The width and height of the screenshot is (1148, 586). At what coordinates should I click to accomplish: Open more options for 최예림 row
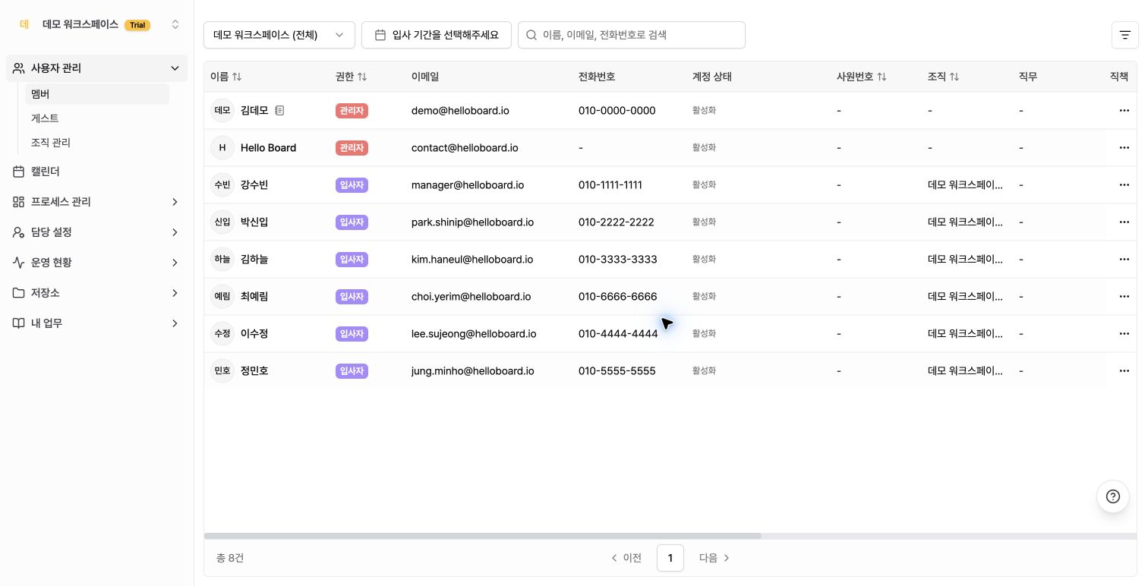tap(1124, 297)
